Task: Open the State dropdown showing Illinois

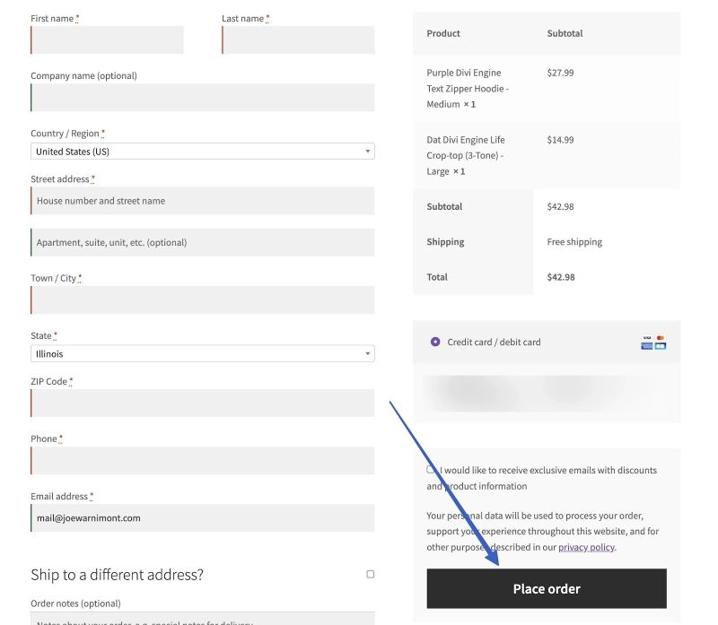Action: coord(202,353)
